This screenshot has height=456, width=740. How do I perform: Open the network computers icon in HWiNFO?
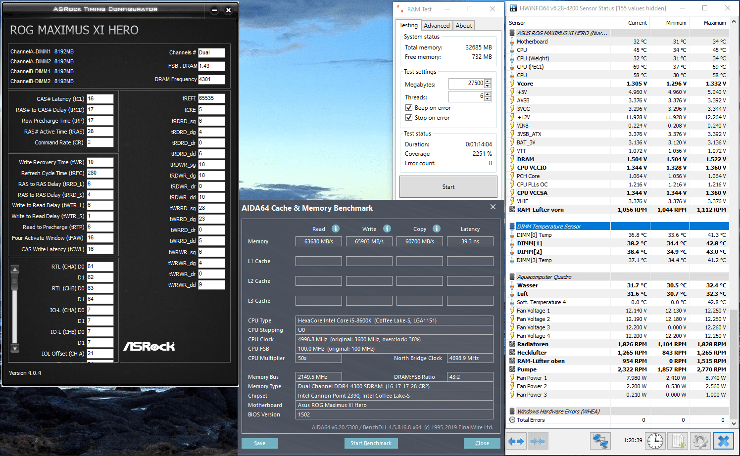[x=600, y=441]
